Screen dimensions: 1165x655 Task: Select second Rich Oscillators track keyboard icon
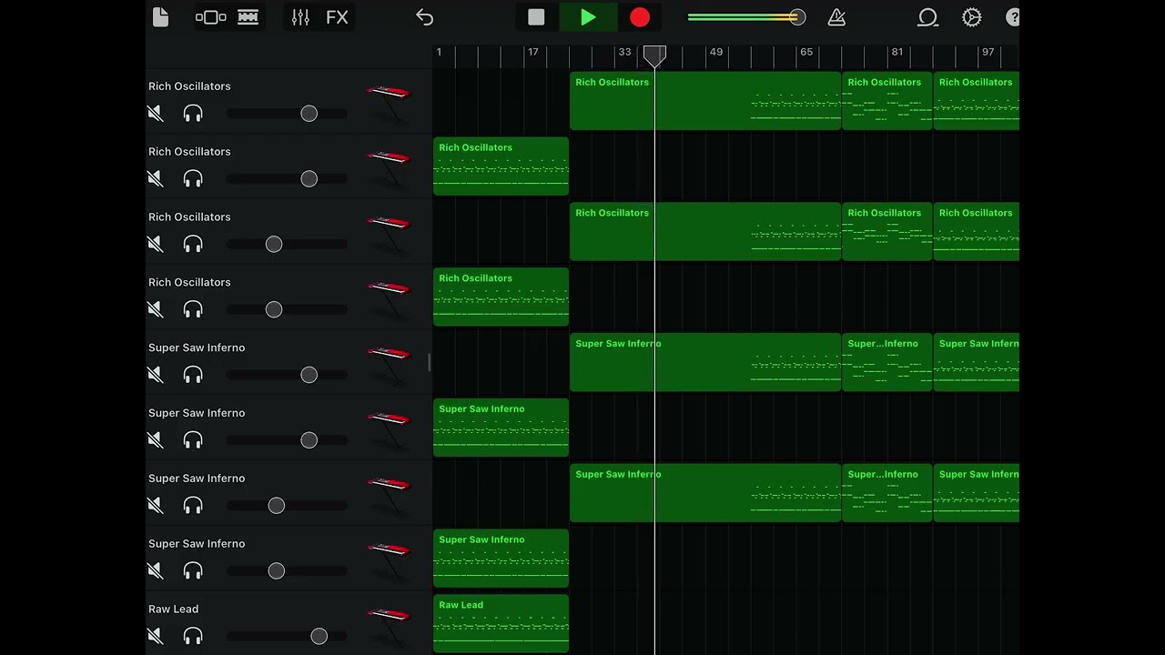click(x=390, y=168)
